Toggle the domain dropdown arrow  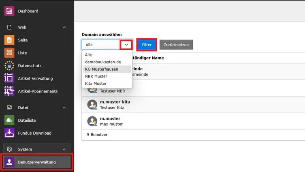coord(126,44)
